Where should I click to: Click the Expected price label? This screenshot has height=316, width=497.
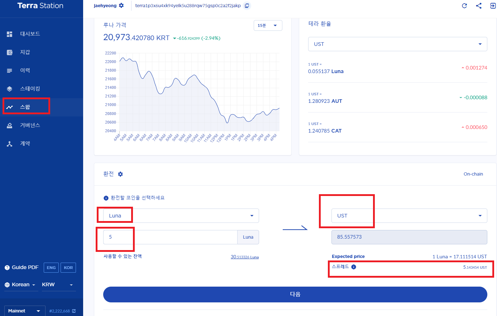tap(348, 257)
